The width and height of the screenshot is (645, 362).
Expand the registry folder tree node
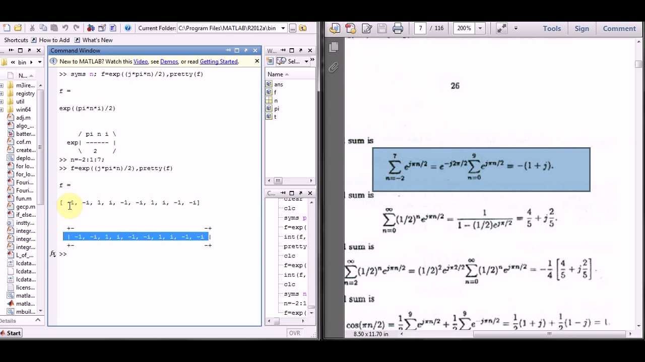[x=2, y=94]
